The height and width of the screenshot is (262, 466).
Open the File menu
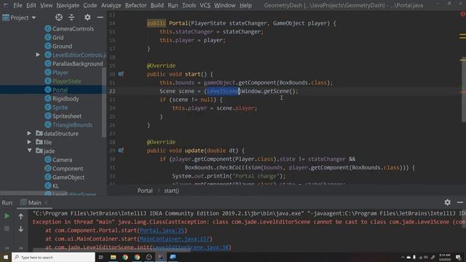click(x=17, y=5)
